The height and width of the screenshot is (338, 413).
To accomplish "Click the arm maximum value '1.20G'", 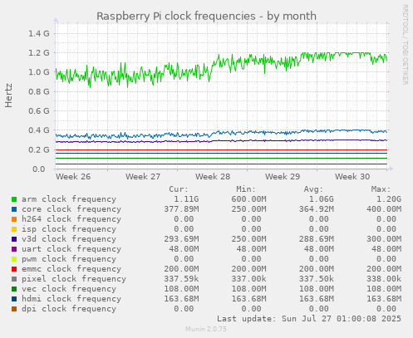I will coord(389,199).
